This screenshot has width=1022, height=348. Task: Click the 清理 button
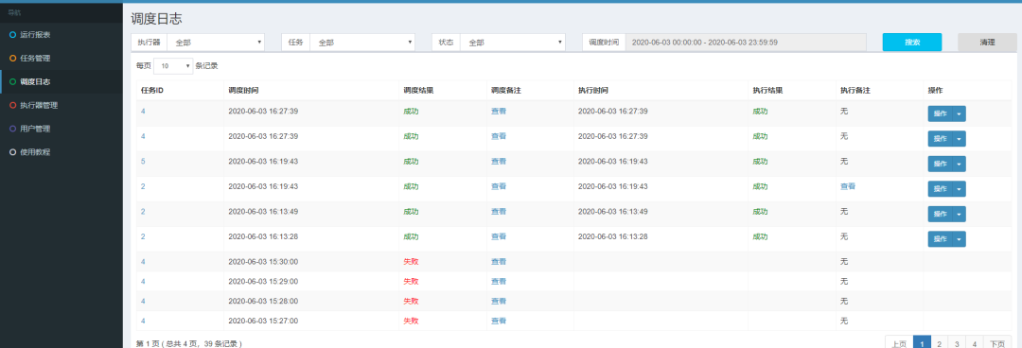pyautogui.click(x=987, y=42)
